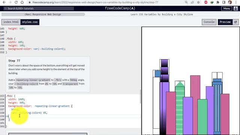The image size is (240, 135).
Task: Toggle the browser side panel icon
Action: pyautogui.click(x=224, y=2)
